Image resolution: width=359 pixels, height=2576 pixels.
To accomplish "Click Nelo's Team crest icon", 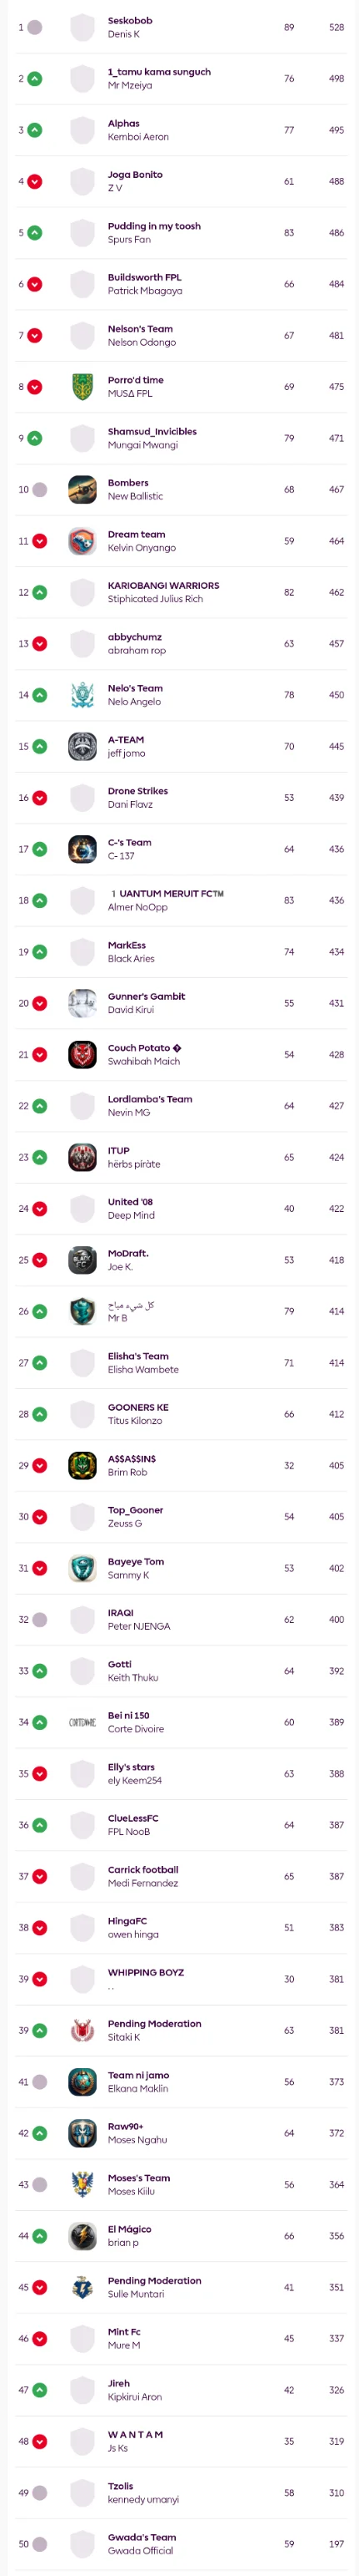I will [82, 695].
